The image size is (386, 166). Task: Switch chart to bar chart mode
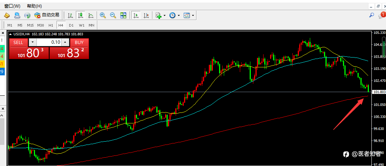click(70, 16)
